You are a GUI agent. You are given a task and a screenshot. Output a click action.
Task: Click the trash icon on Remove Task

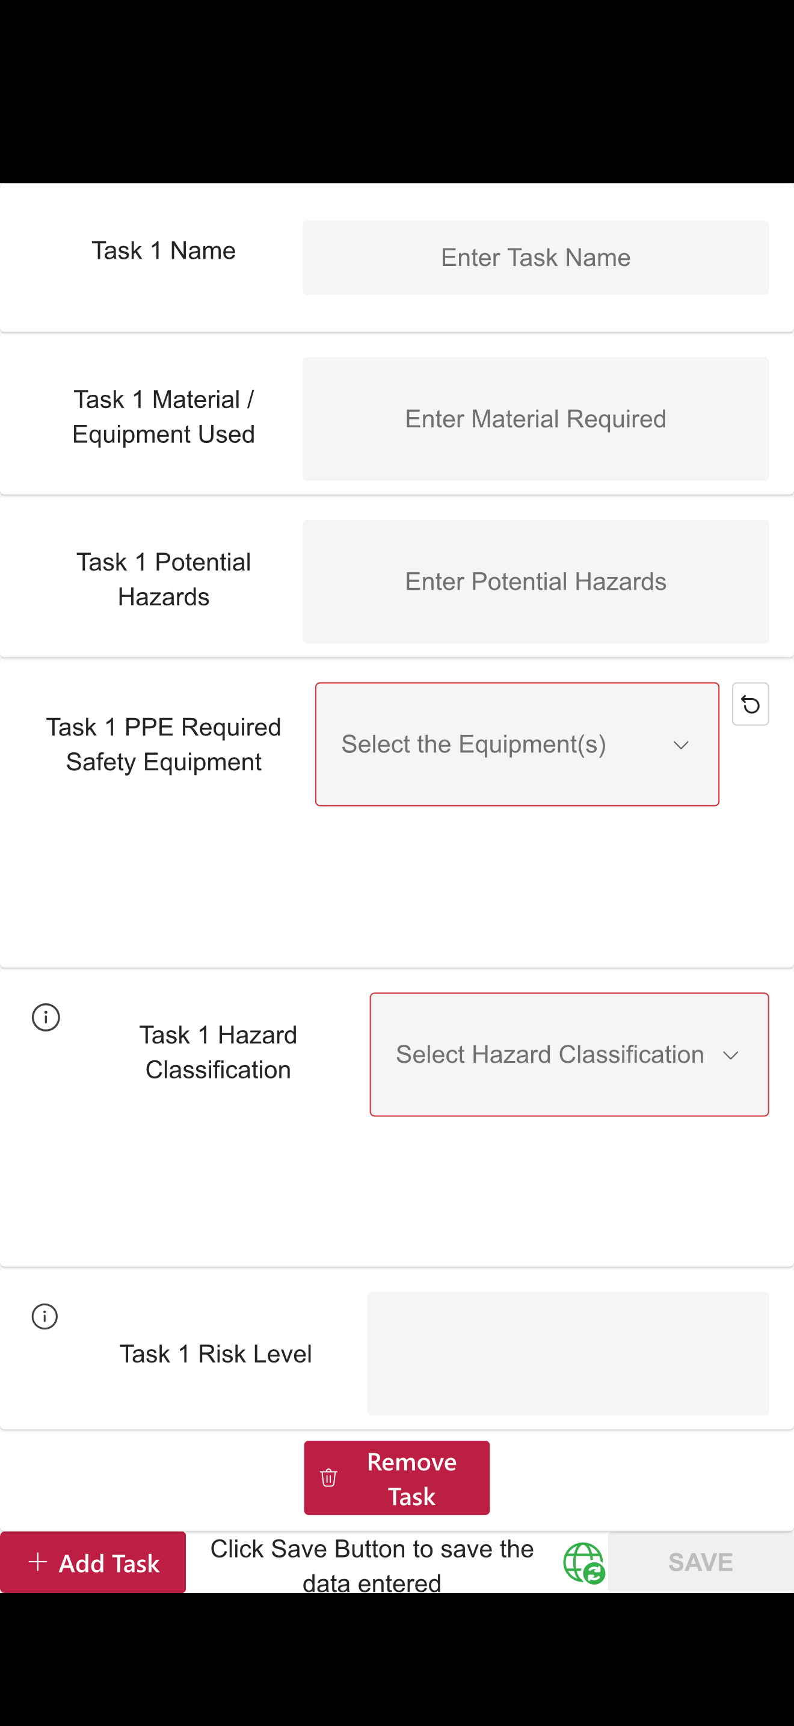328,1477
